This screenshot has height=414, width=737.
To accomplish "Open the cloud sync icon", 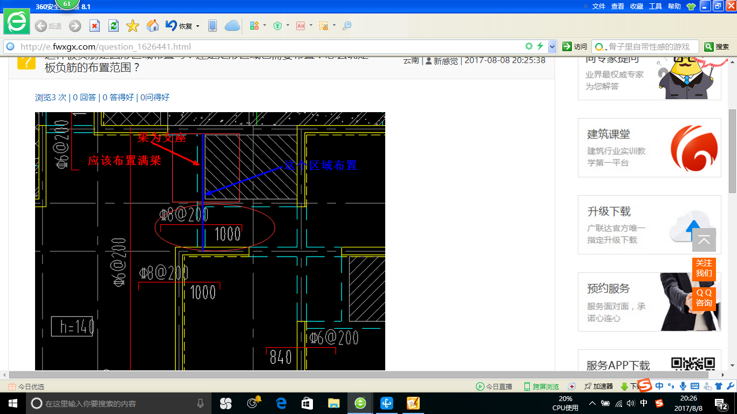I will tap(232, 26).
